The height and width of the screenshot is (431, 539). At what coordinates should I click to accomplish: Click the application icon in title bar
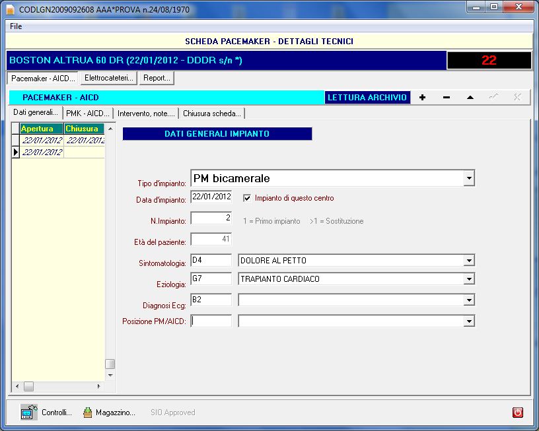point(11,10)
